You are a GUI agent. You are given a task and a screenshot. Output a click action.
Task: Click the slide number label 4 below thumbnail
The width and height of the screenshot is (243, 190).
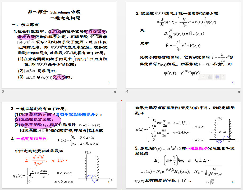127,92
